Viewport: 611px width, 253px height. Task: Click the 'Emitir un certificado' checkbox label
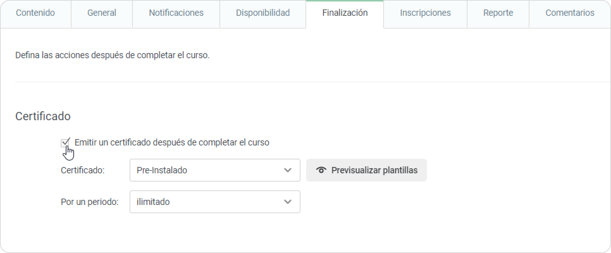[x=172, y=143]
